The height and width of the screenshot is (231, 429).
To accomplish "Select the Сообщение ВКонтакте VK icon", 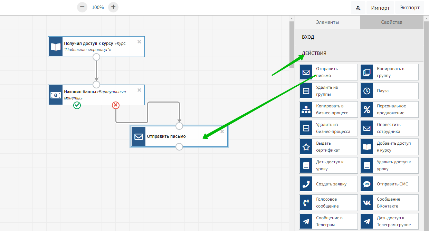I will click(x=366, y=203).
